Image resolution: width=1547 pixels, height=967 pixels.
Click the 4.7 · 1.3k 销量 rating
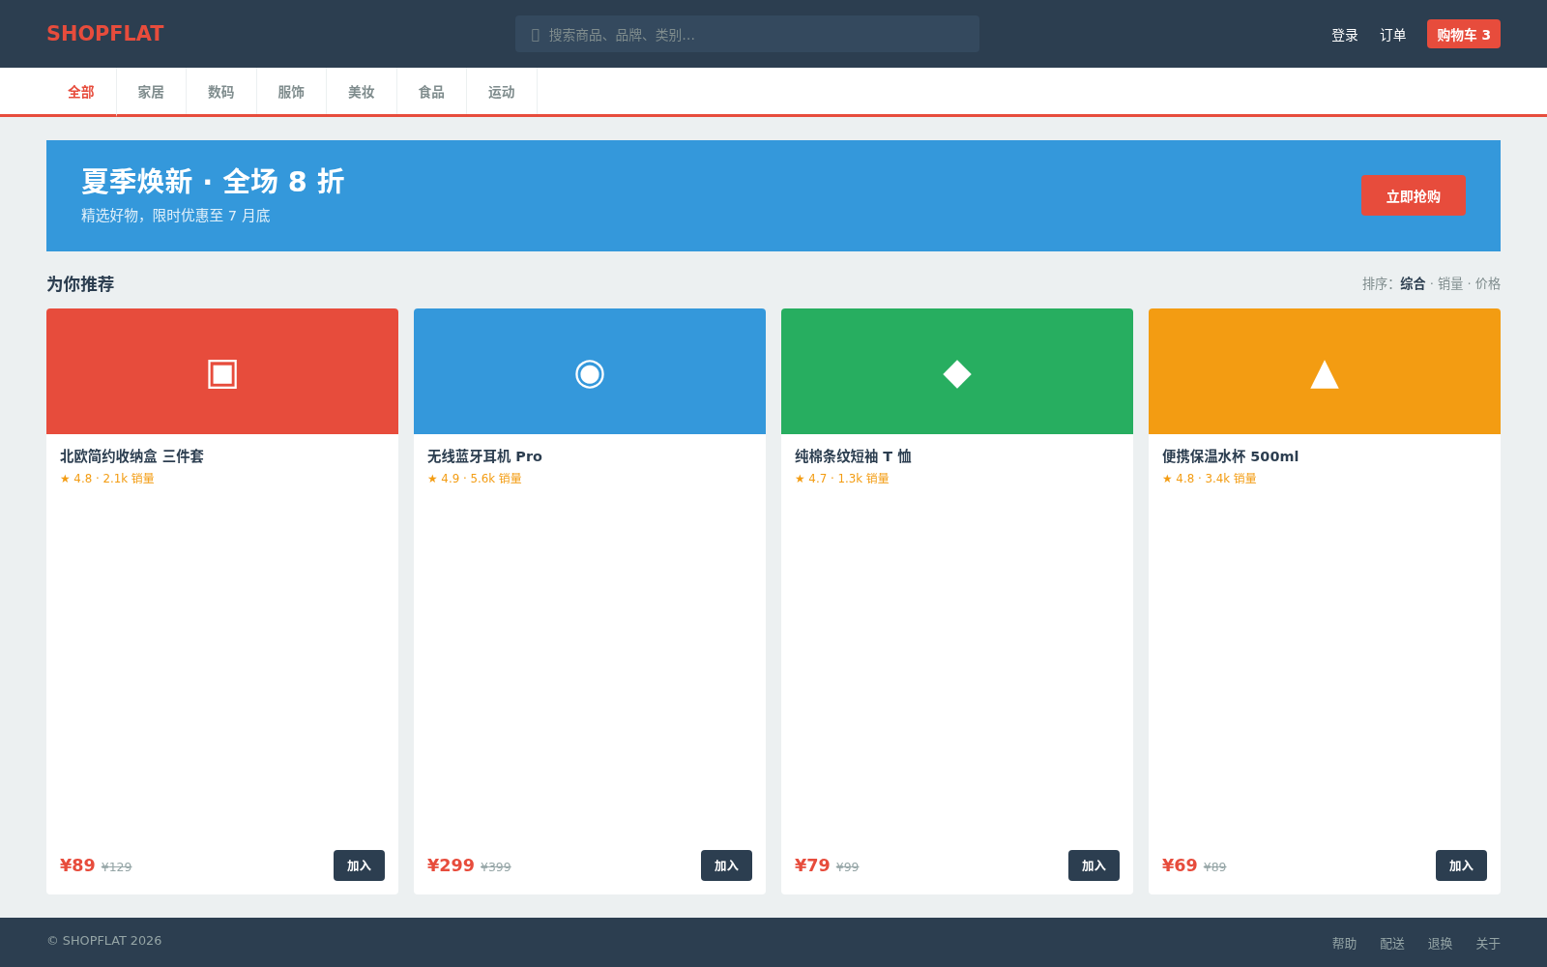tap(842, 479)
